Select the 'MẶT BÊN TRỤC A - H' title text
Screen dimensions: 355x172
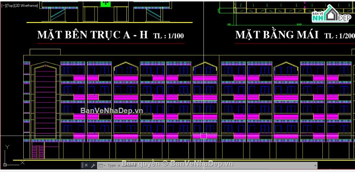(92, 35)
